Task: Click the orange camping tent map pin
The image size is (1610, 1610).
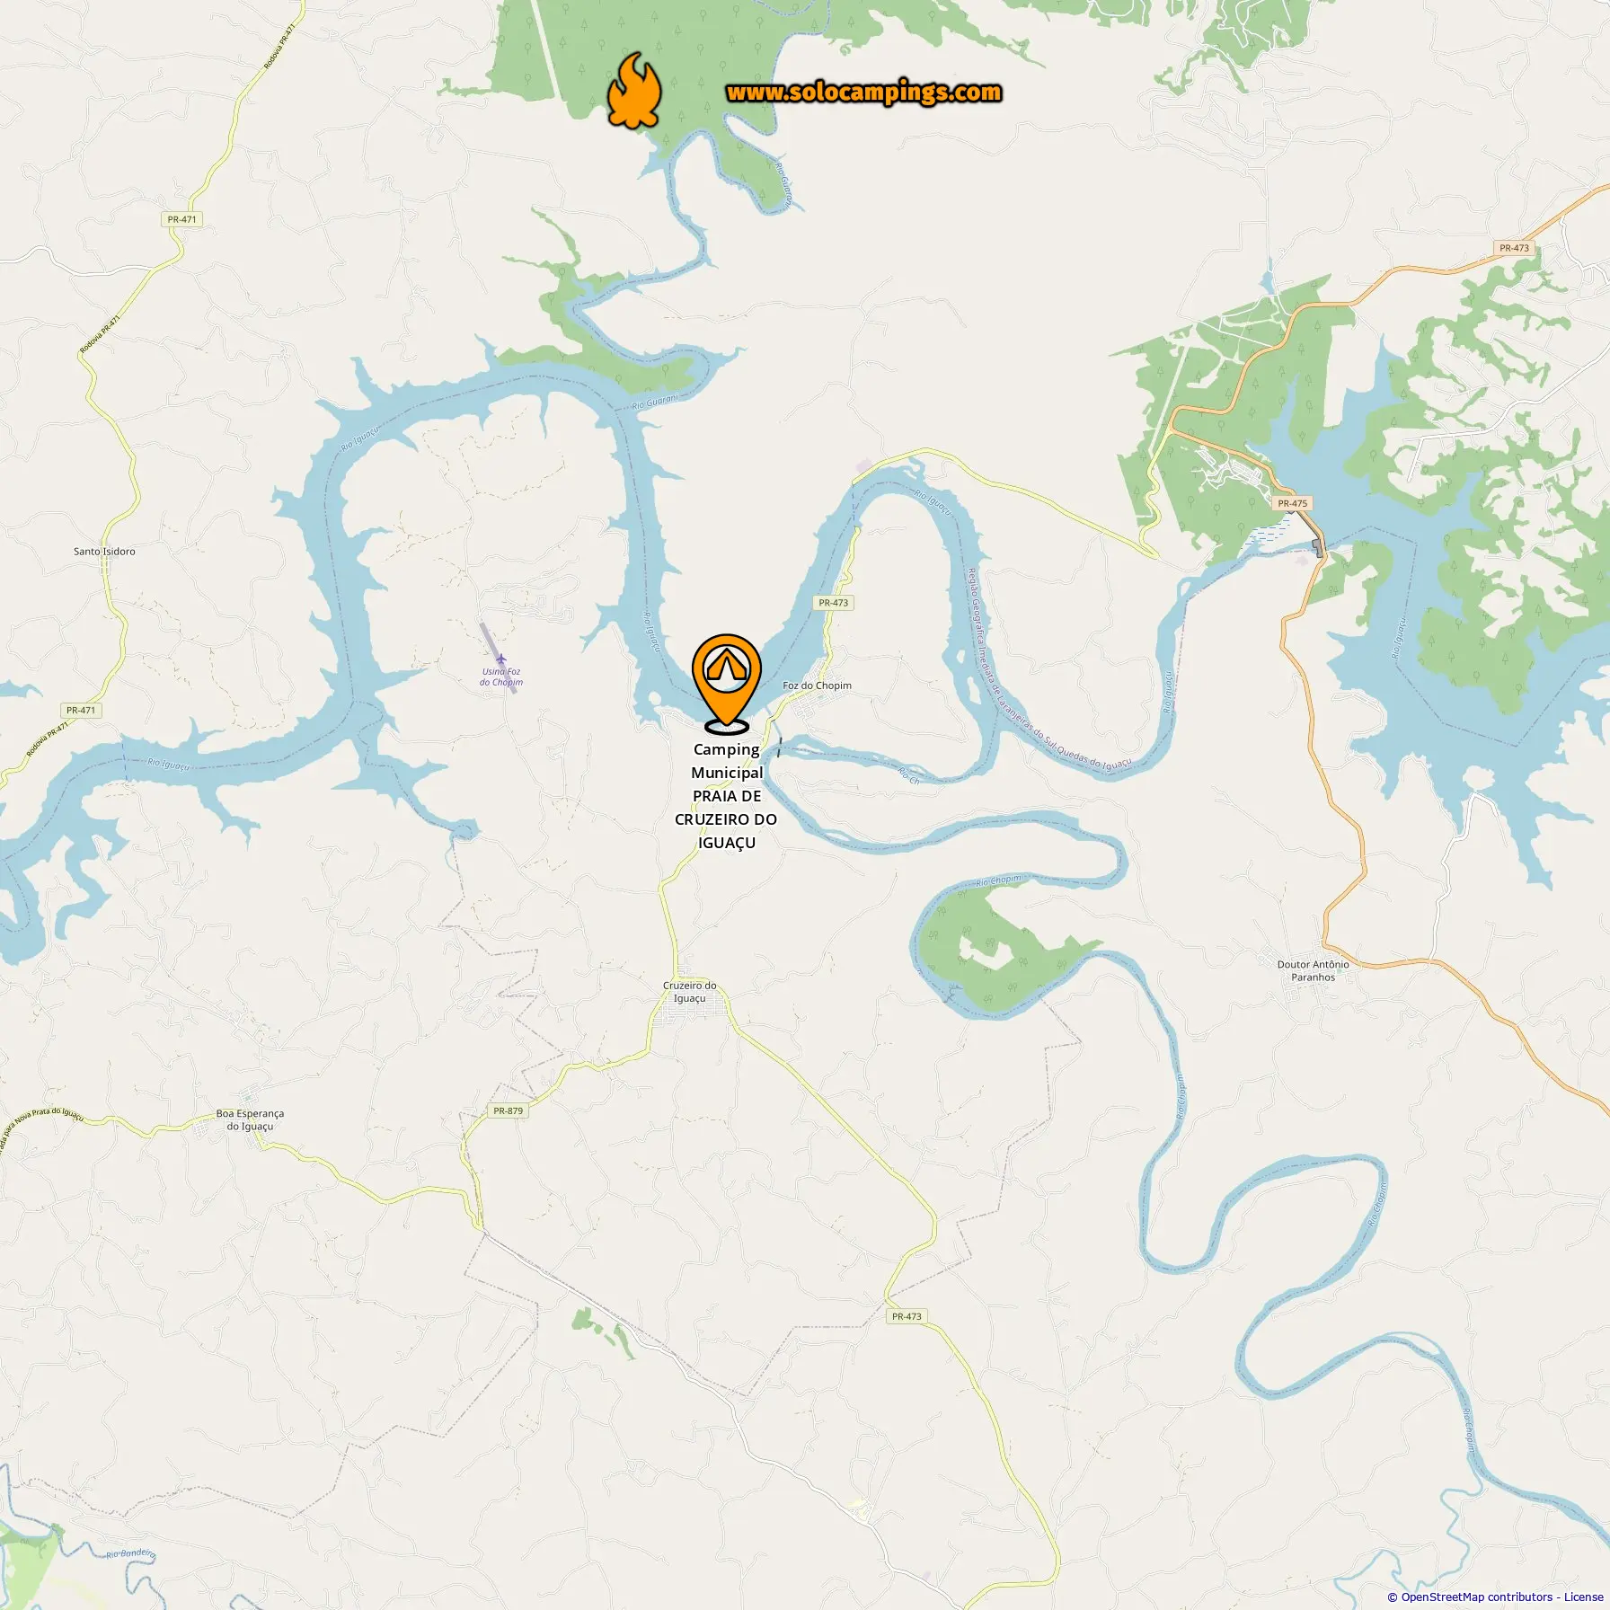Action: point(726,684)
